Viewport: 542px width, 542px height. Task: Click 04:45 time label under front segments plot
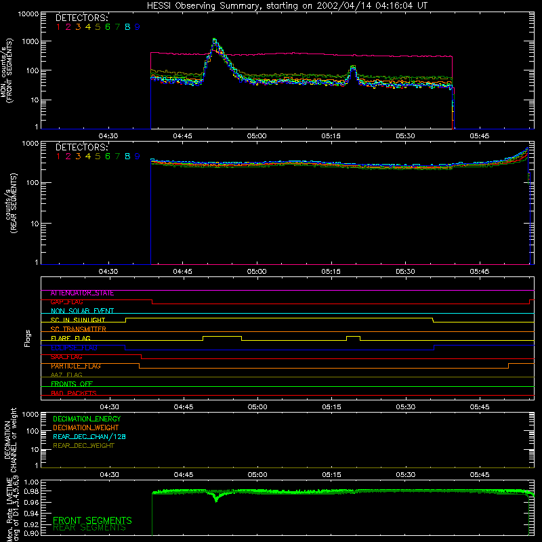tap(182, 136)
